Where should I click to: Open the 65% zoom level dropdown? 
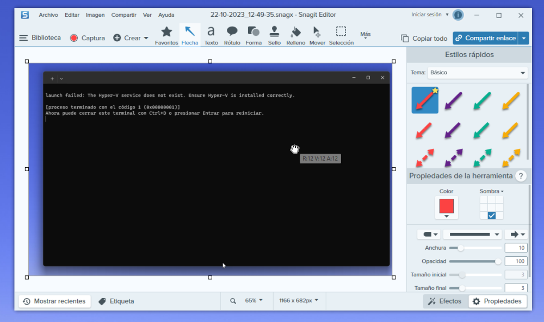click(x=254, y=300)
